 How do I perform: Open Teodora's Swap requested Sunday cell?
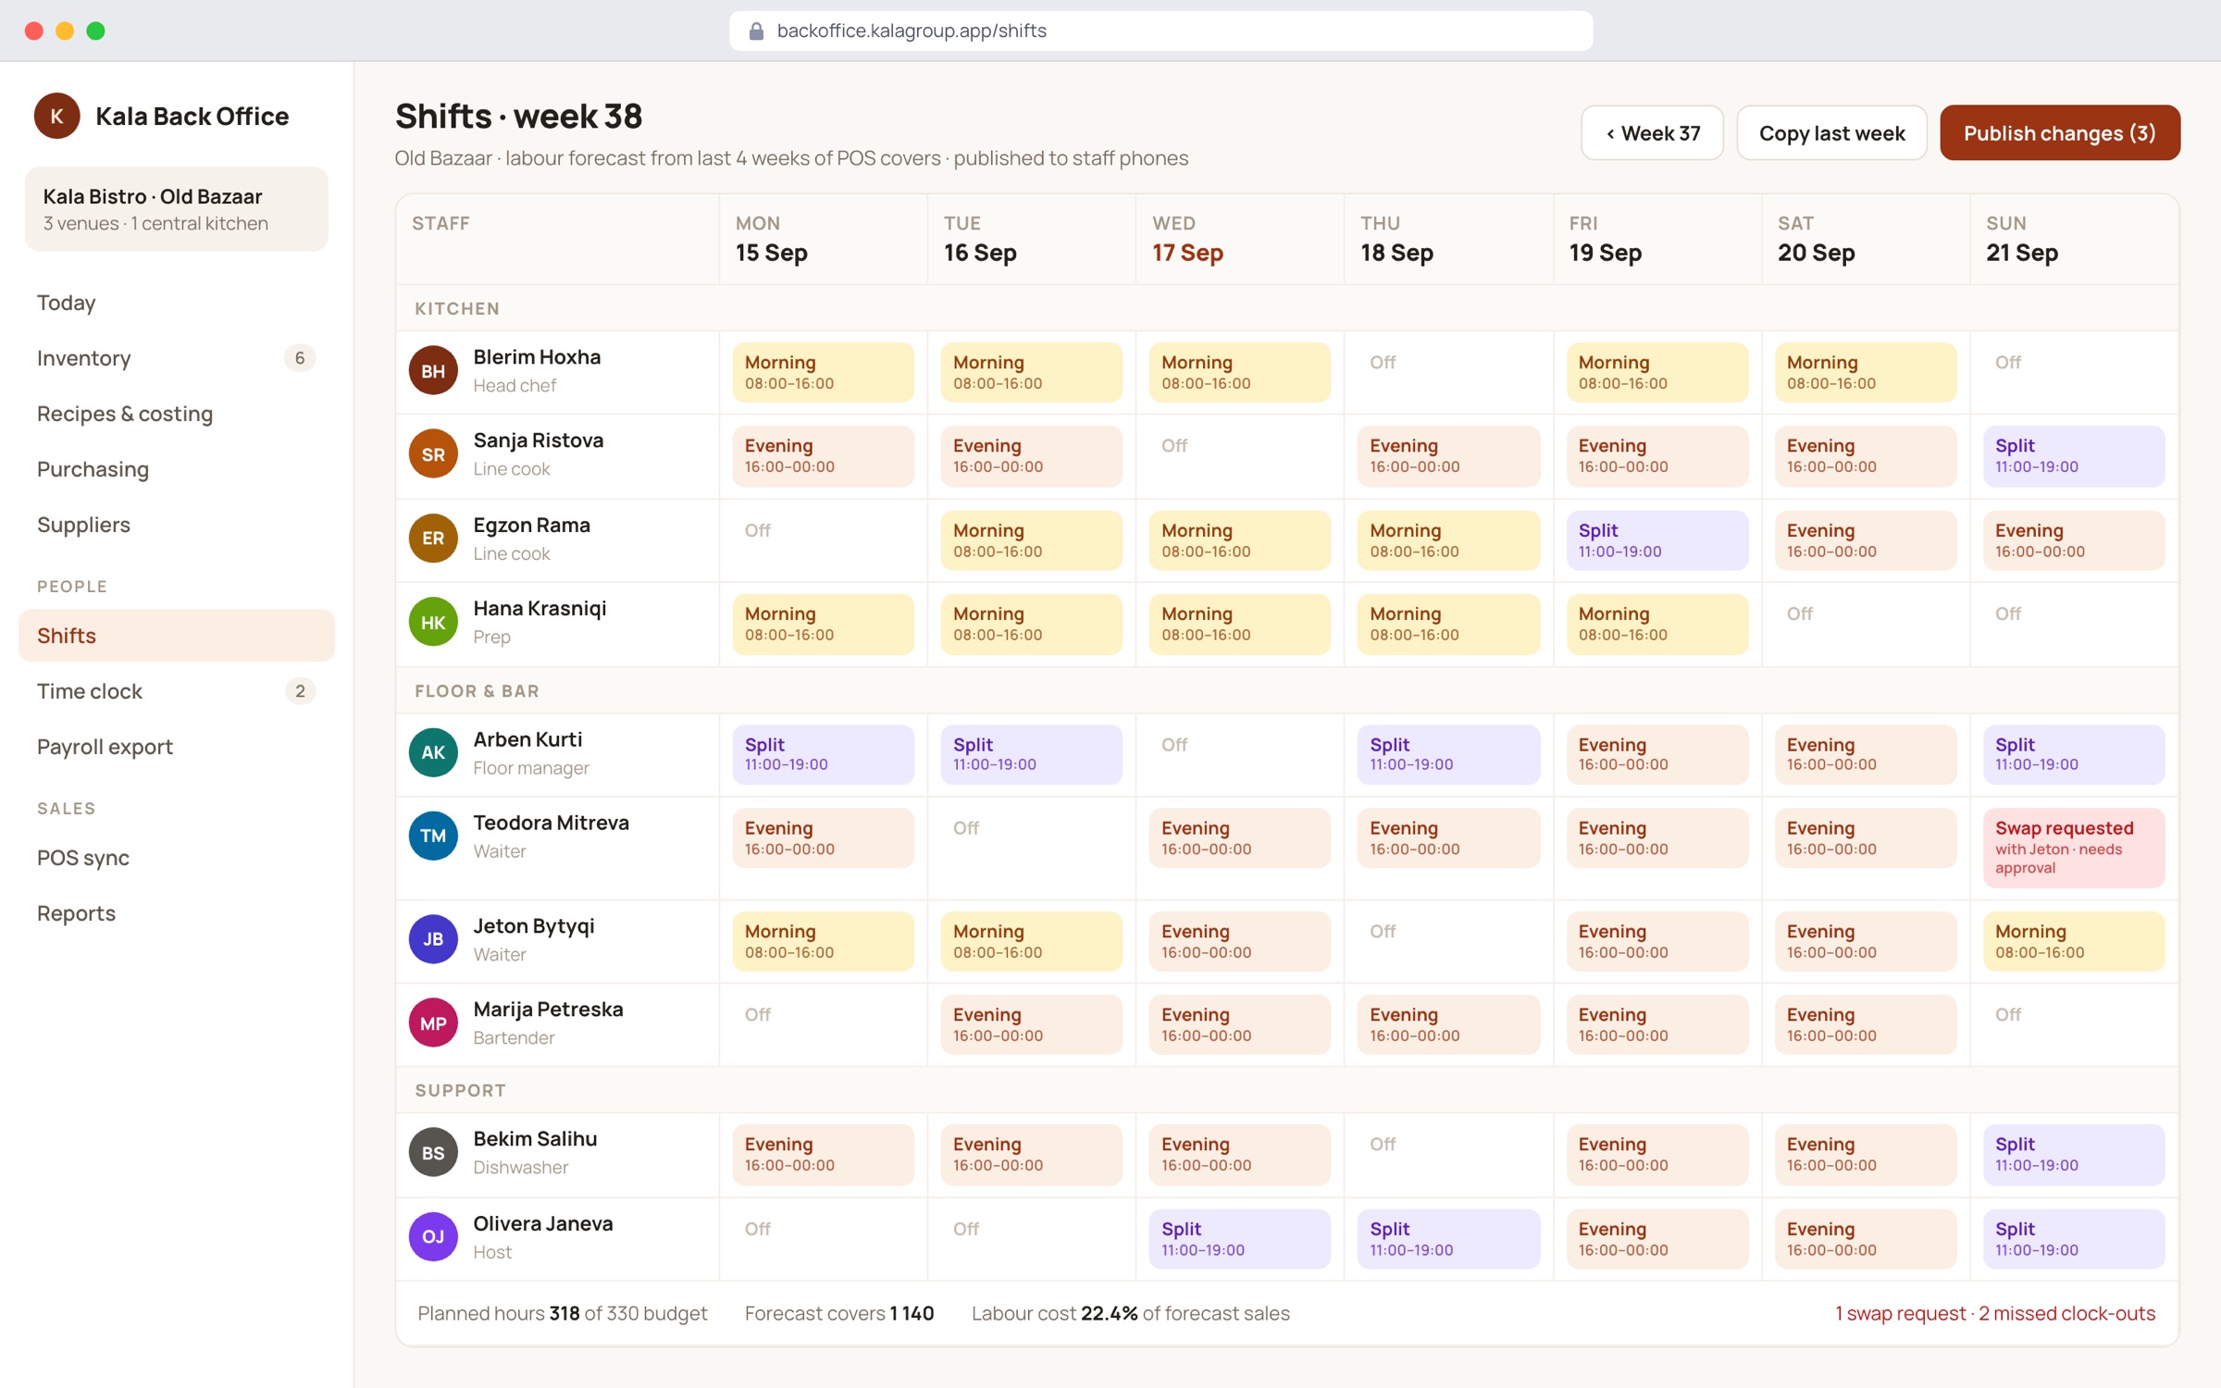[x=2074, y=848]
